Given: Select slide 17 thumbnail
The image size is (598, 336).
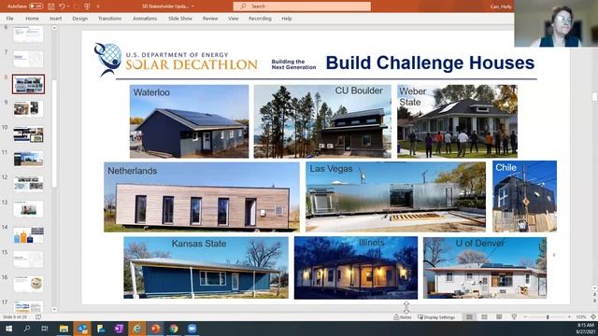Looking at the screenshot, I should [28, 306].
